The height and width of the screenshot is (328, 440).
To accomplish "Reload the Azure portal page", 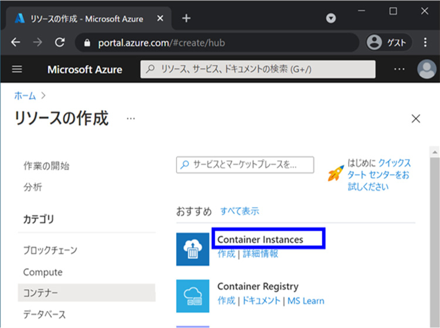I will click(60, 42).
